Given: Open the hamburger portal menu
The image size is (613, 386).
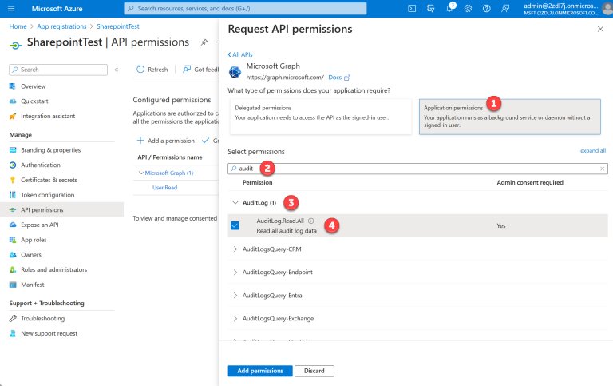Looking at the screenshot, I should point(11,8).
